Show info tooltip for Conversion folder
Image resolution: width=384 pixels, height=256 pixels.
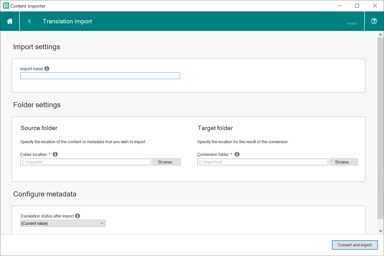[237, 154]
